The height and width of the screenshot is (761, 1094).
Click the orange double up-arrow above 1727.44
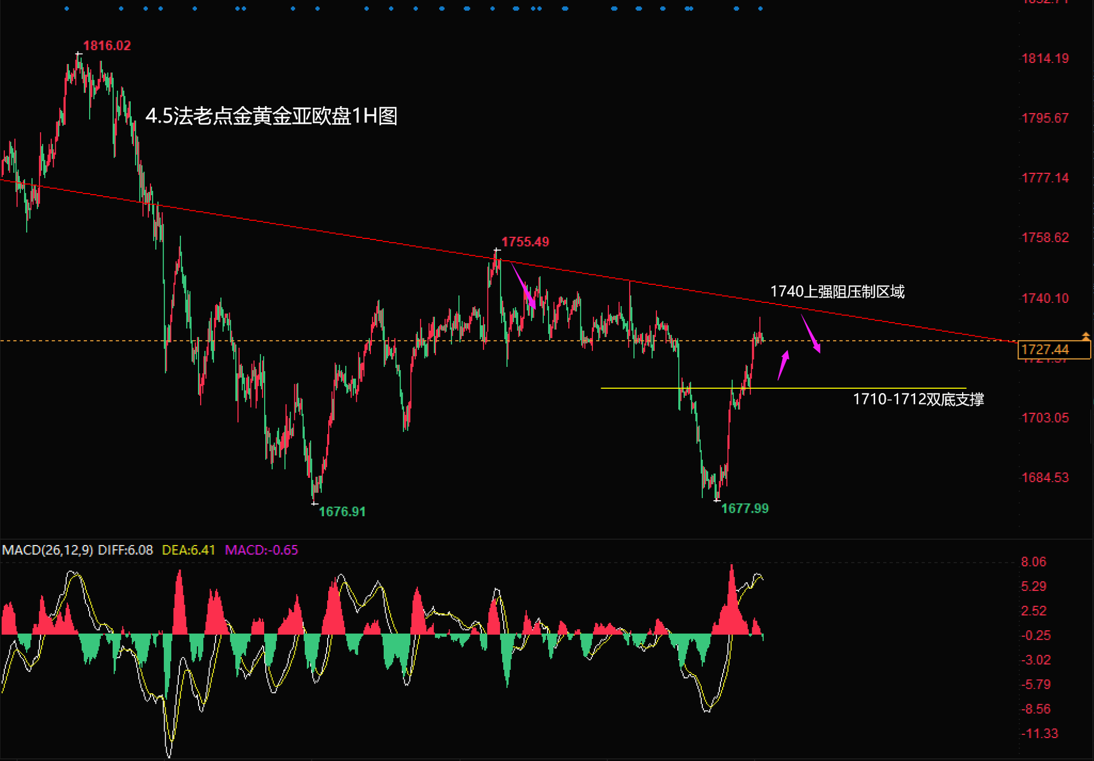1085,336
